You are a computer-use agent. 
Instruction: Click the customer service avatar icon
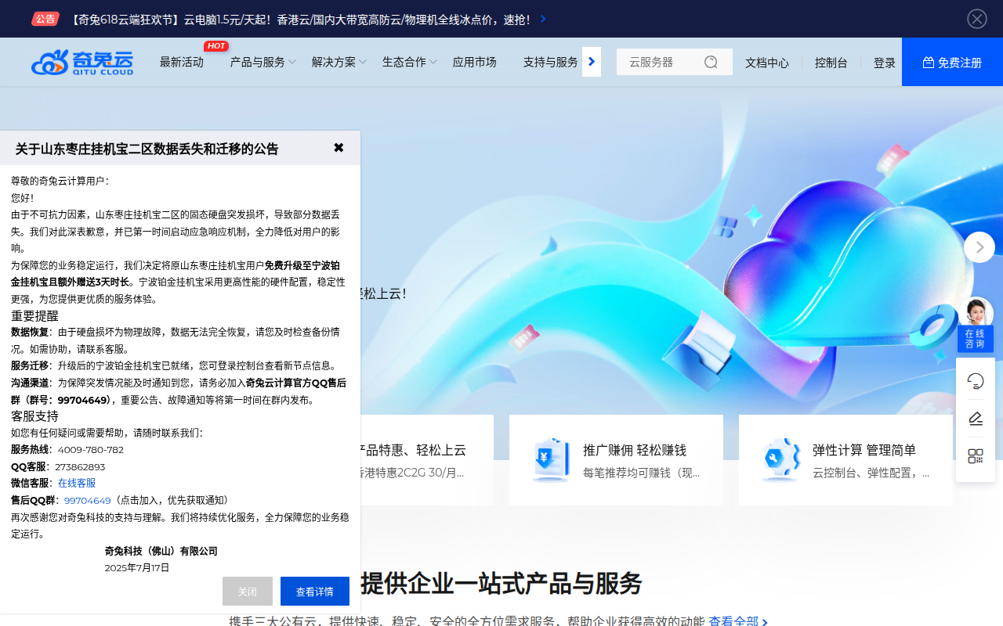[x=976, y=311]
